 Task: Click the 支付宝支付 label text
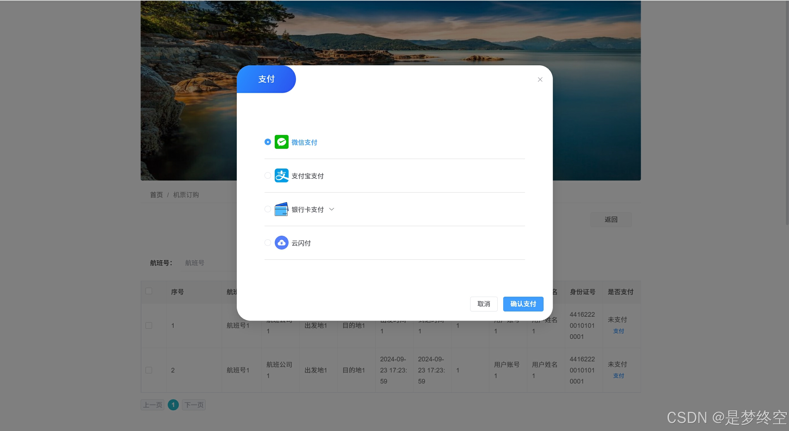pos(307,176)
